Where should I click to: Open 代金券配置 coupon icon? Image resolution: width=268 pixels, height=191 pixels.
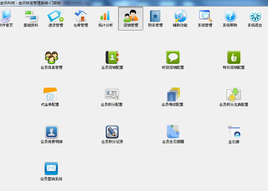[50, 95]
